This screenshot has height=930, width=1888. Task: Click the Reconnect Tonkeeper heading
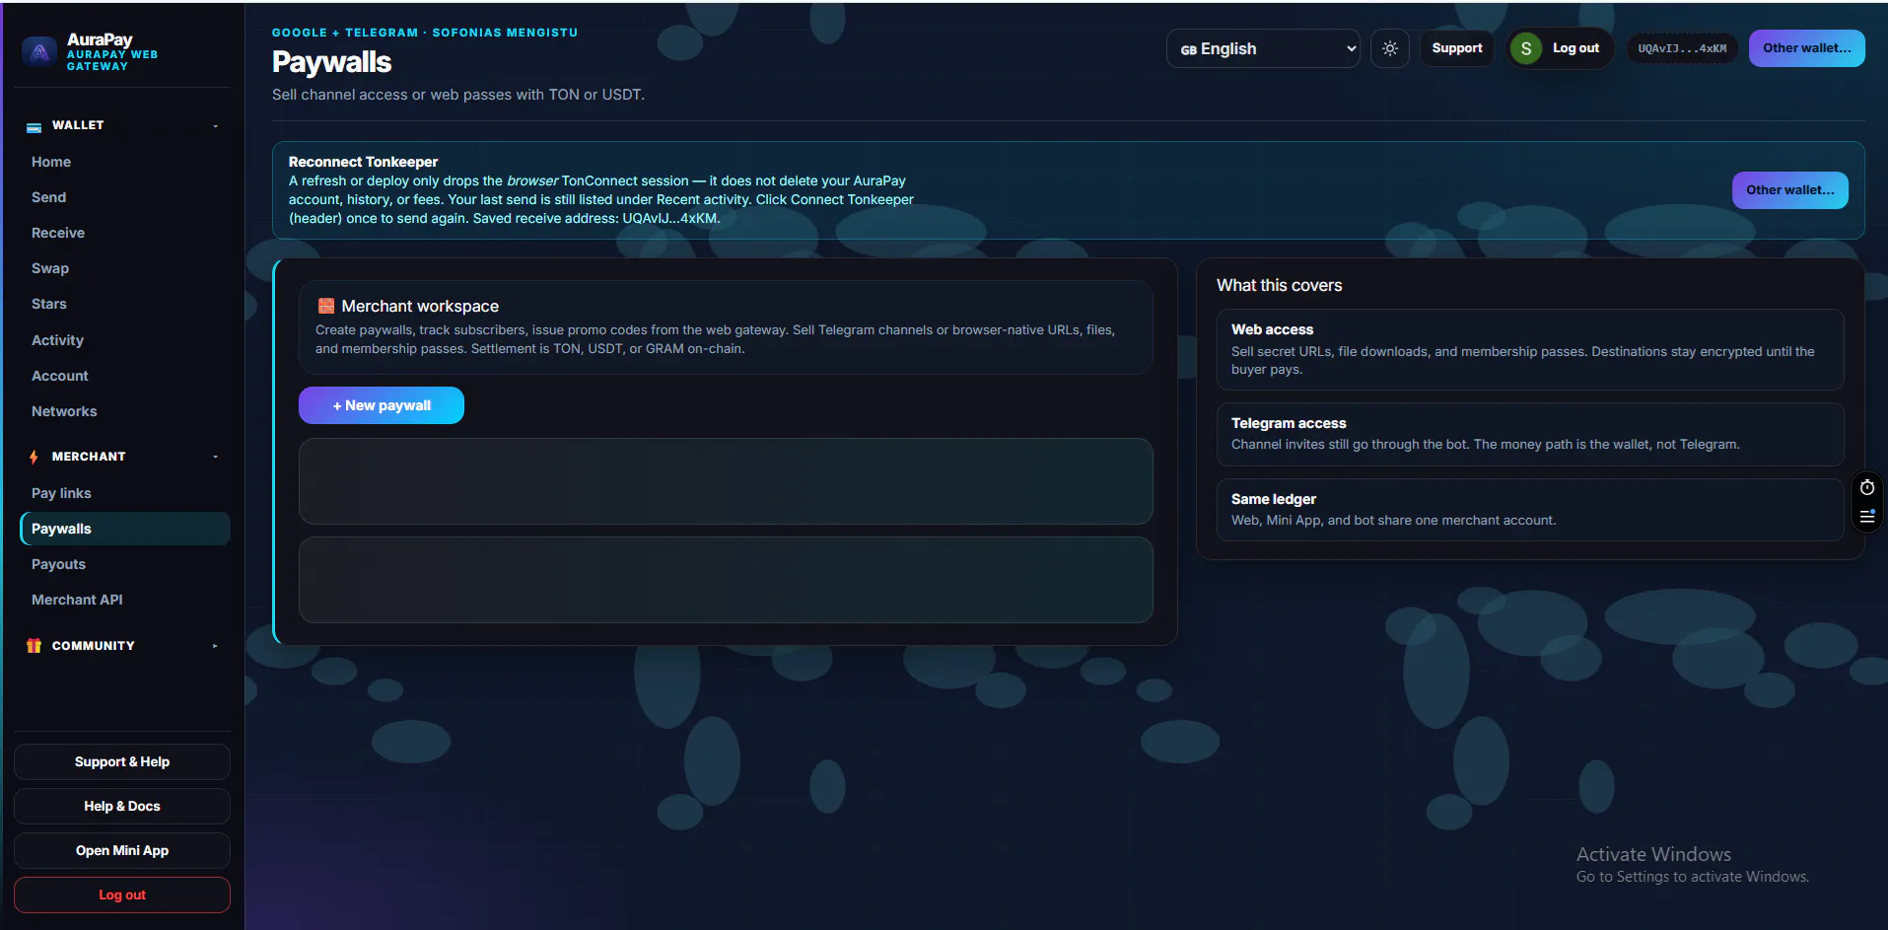363,162
